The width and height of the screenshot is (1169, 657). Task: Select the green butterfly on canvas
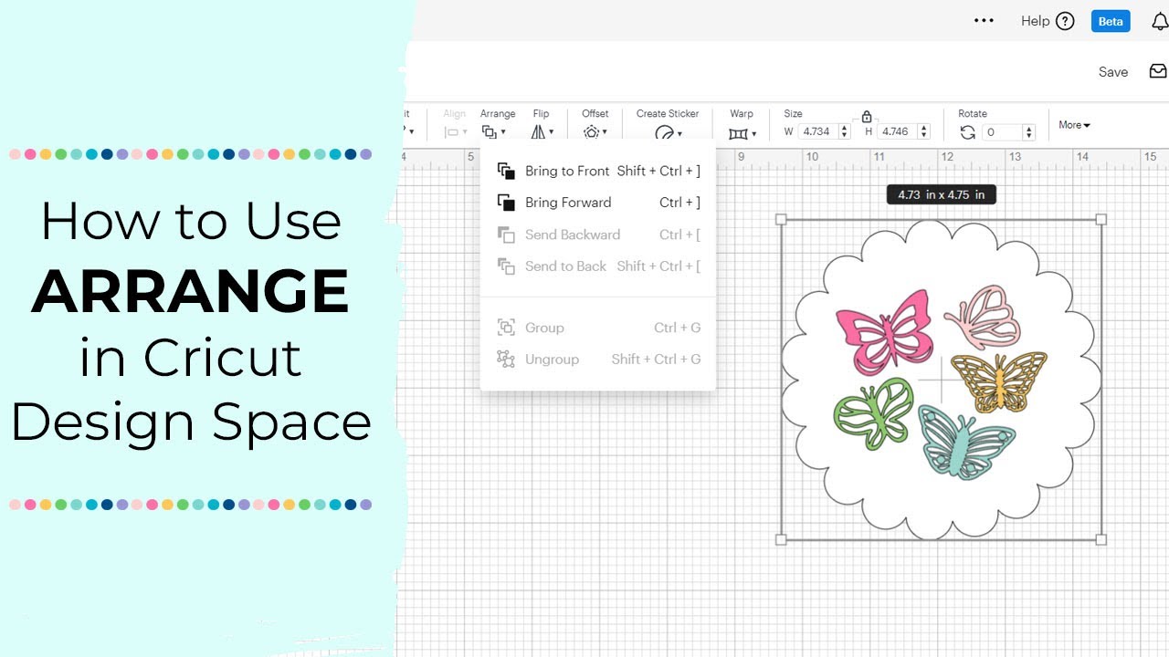[874, 415]
